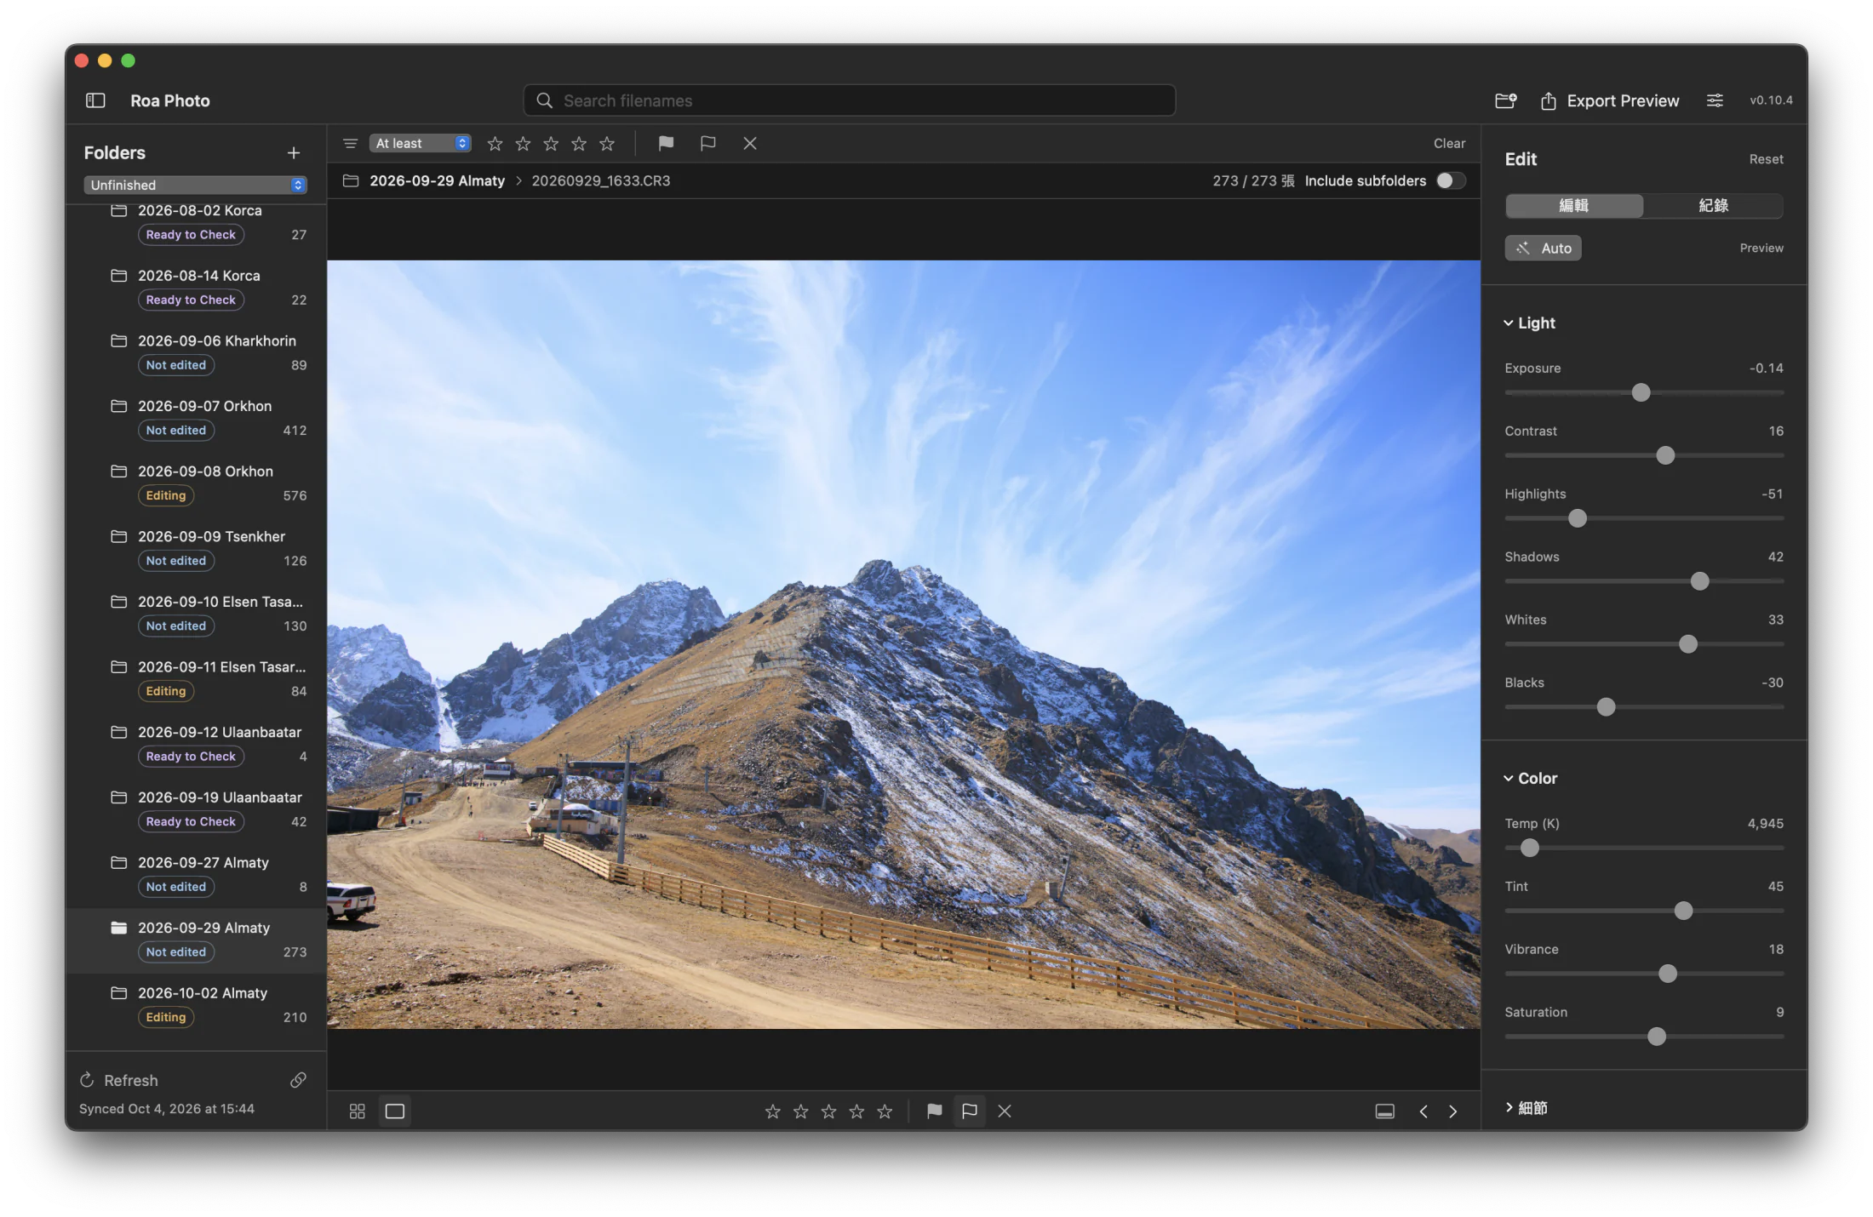The width and height of the screenshot is (1873, 1217).
Task: Click the Temp (K) slider handle
Action: pos(1530,848)
